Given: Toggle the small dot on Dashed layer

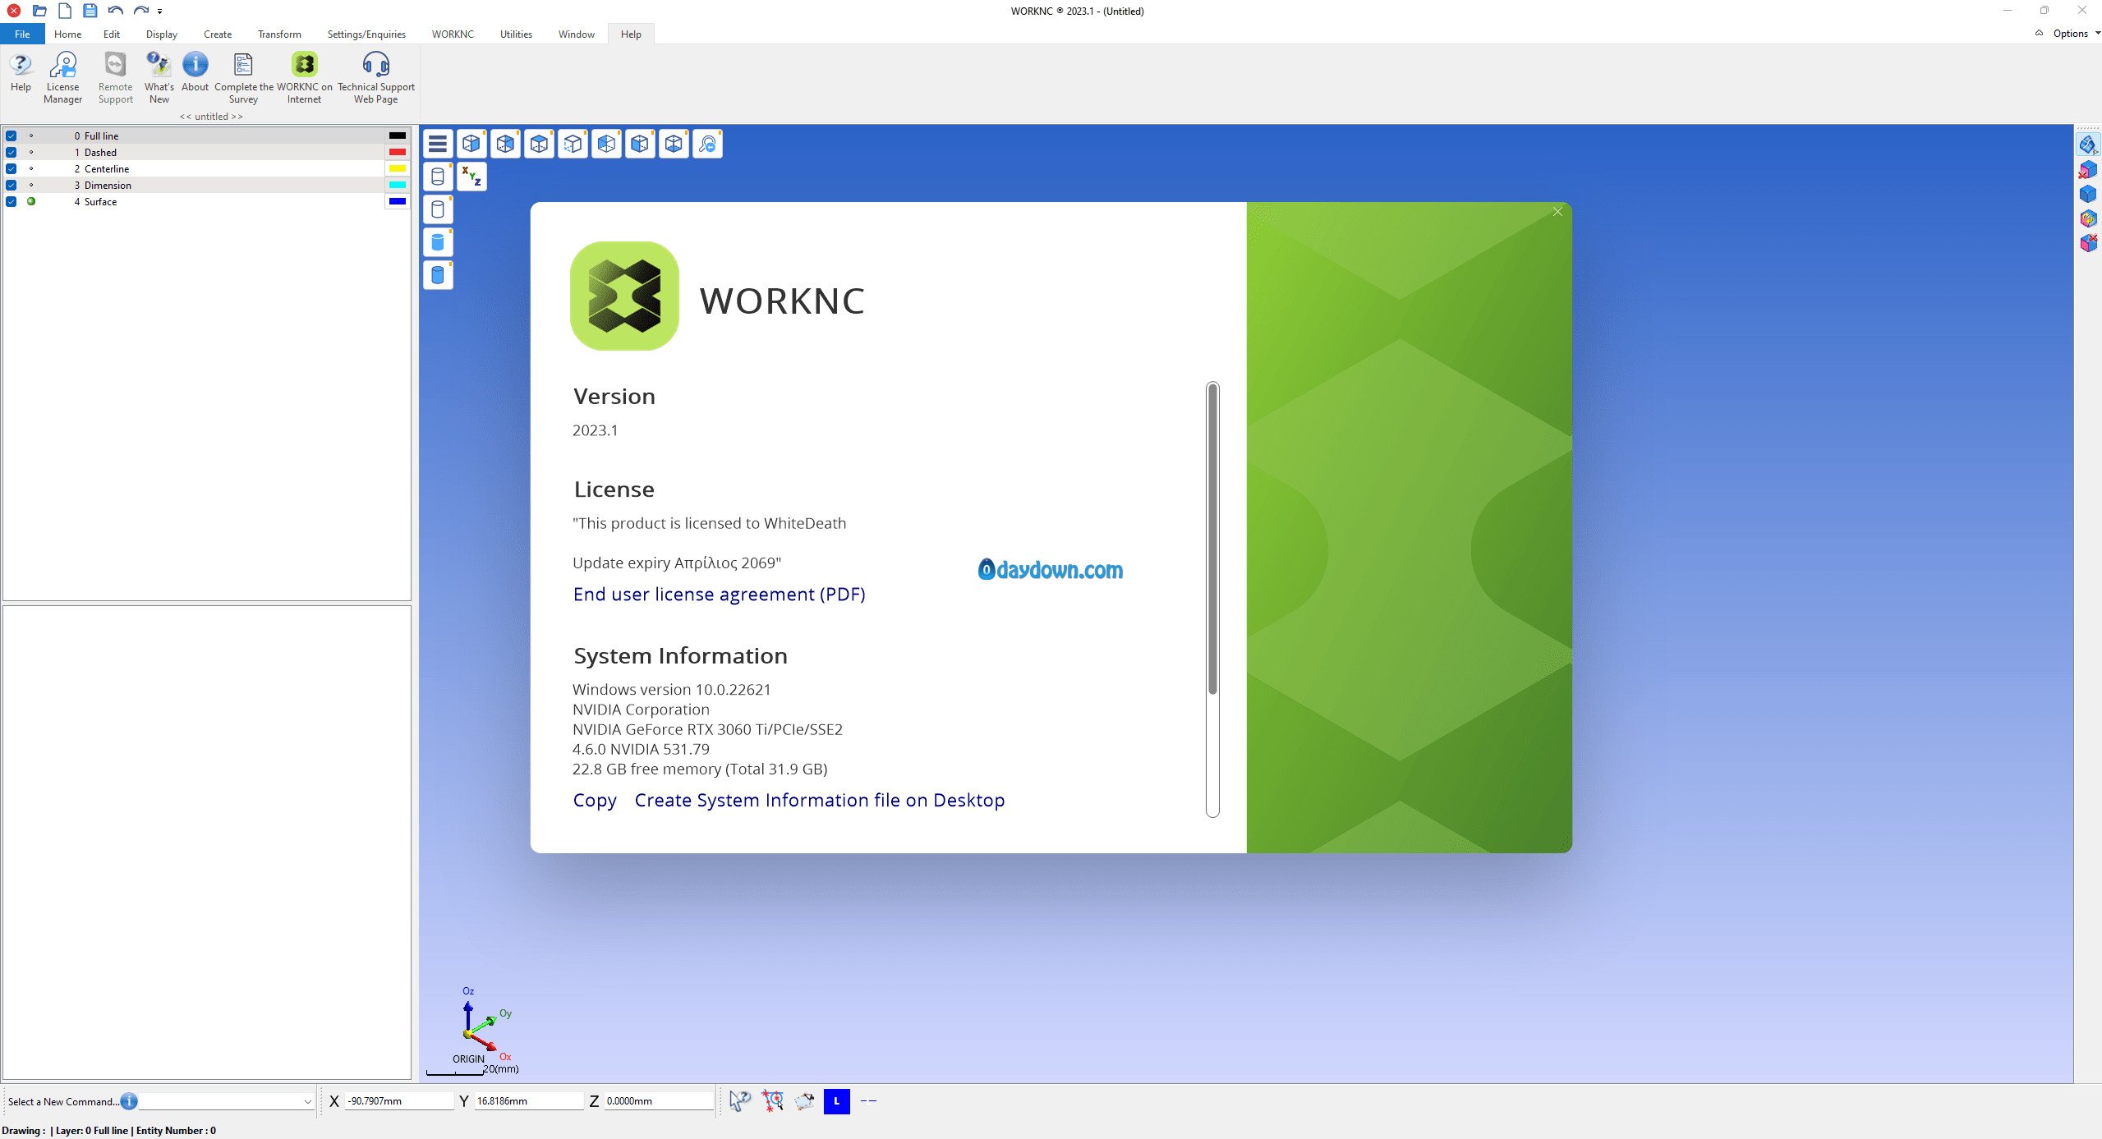Looking at the screenshot, I should [31, 152].
